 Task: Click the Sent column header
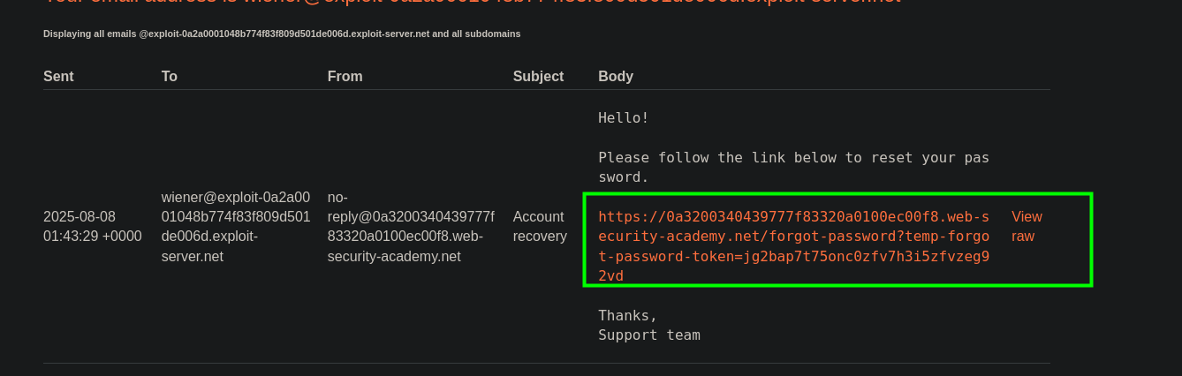pos(58,77)
